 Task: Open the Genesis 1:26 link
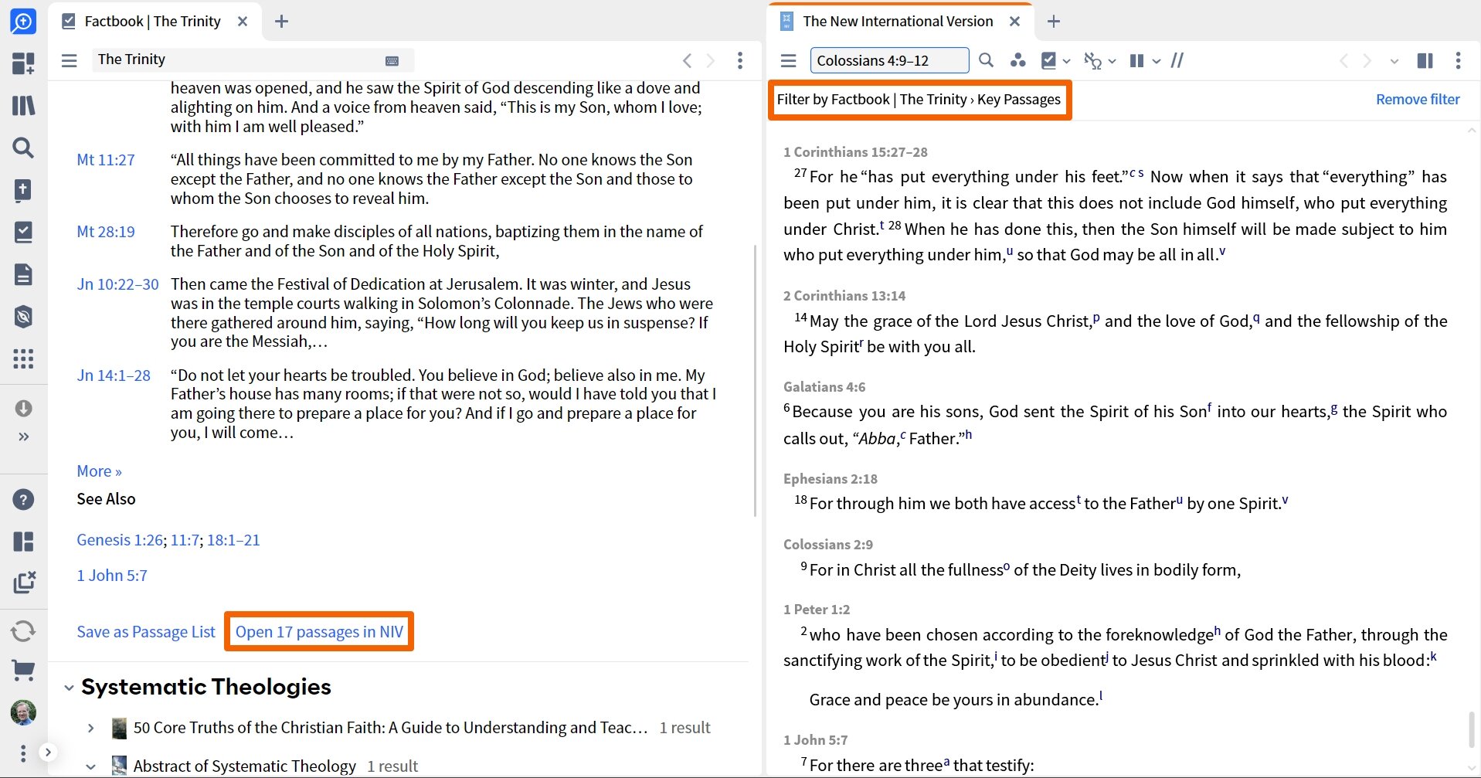120,540
